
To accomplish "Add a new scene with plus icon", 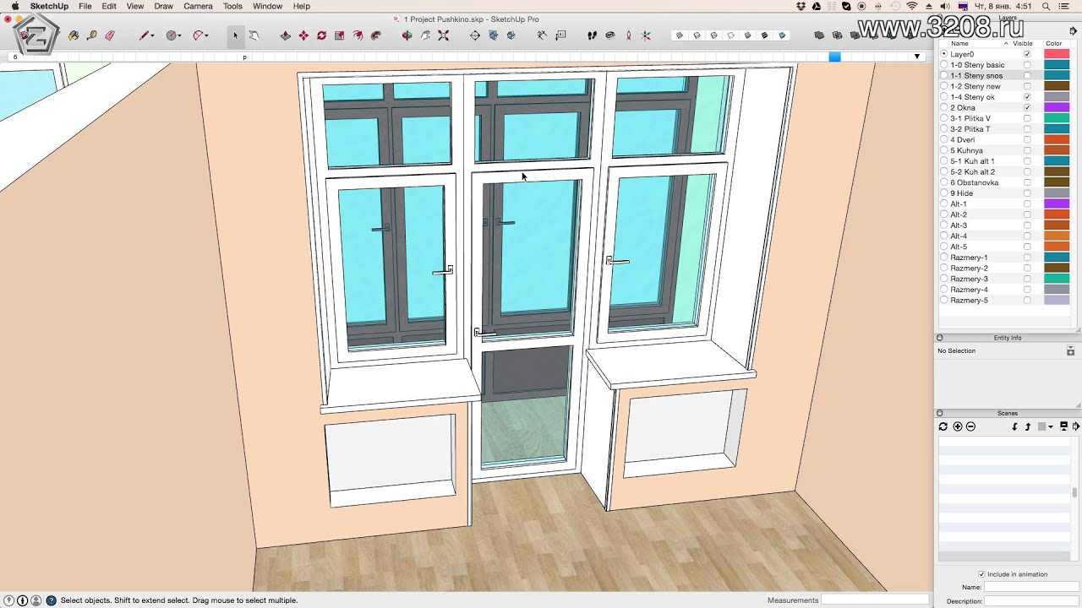I will [957, 426].
